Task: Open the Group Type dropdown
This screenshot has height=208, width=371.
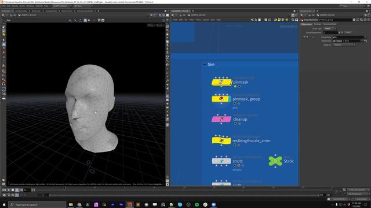Action: [x=330, y=28]
